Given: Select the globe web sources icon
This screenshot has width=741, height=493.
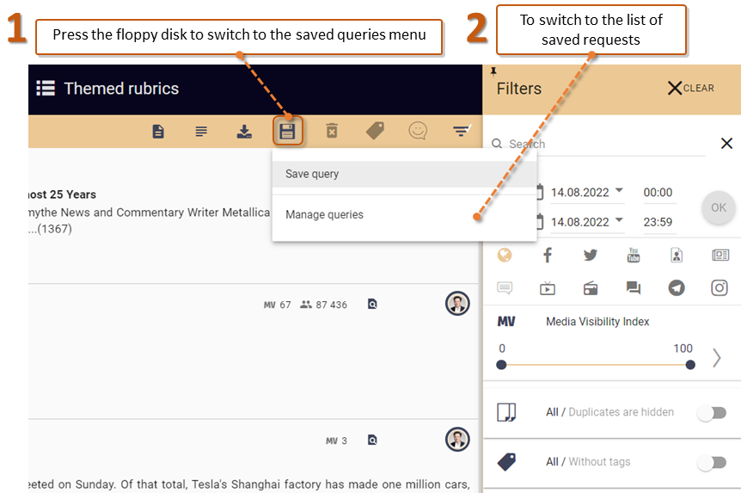Looking at the screenshot, I should 505,256.
